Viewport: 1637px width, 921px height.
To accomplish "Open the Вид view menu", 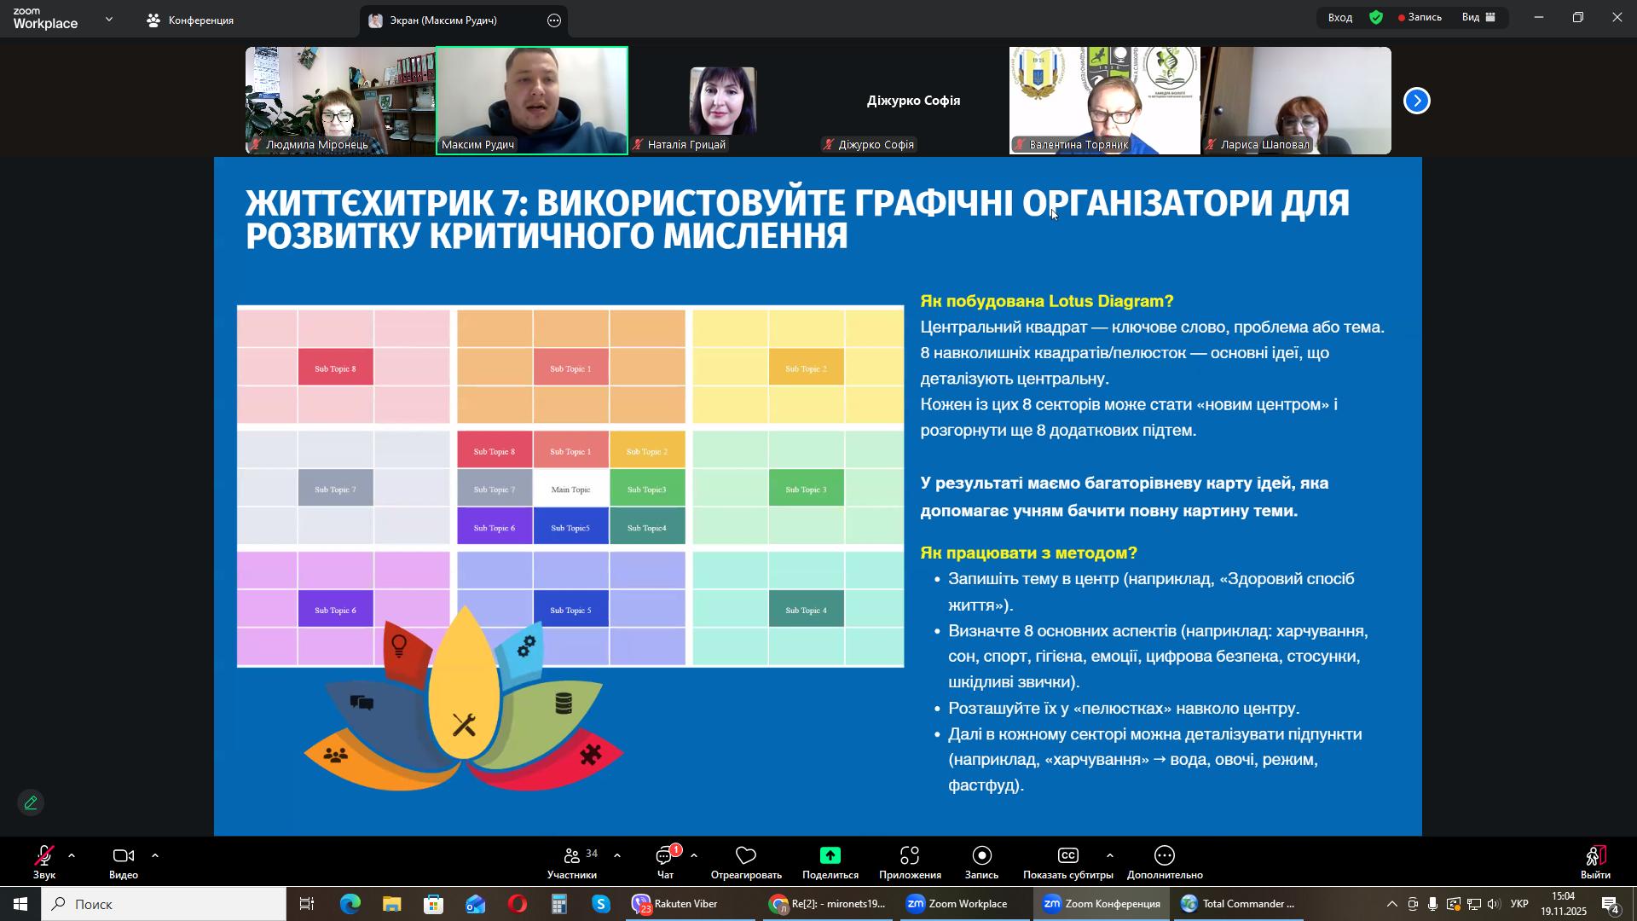I will [1479, 17].
